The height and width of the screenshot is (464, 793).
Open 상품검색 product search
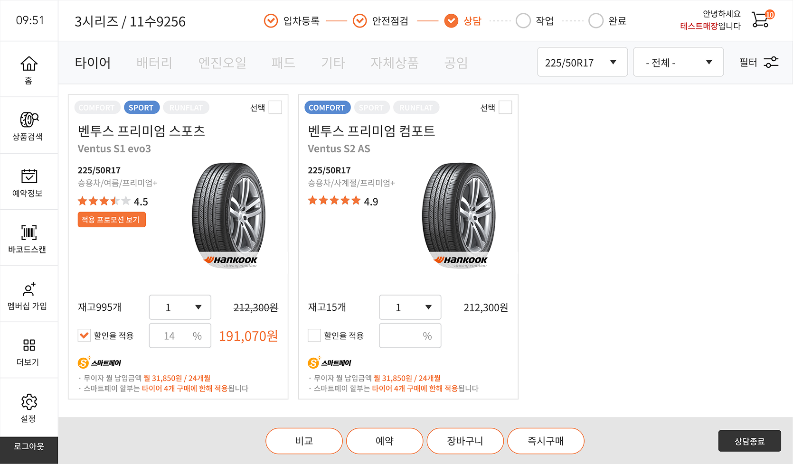(x=29, y=120)
